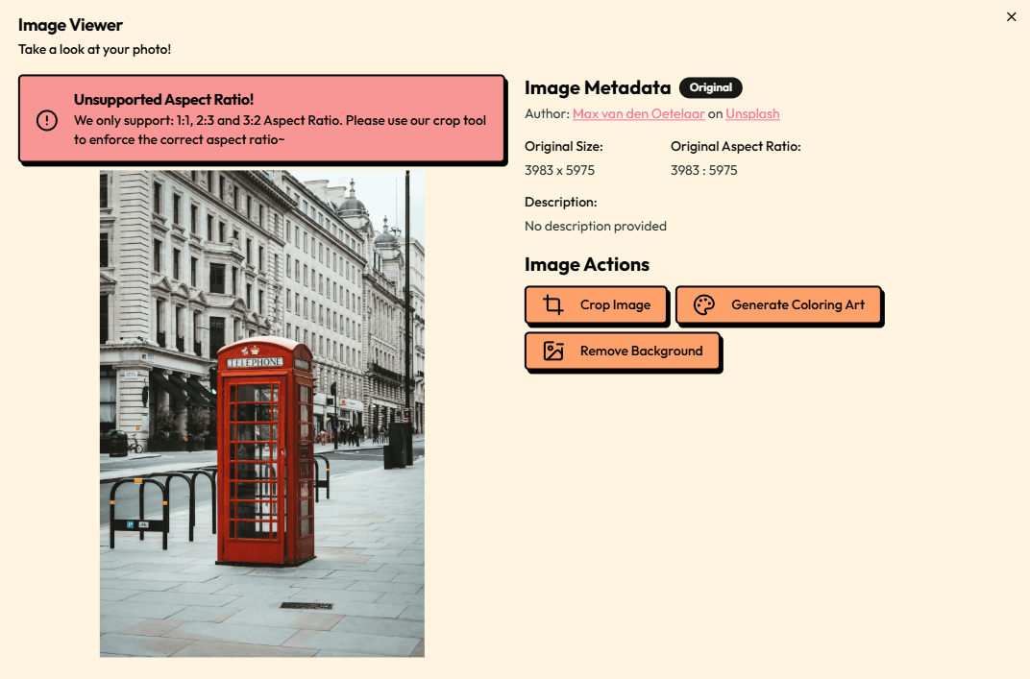1030x679 pixels.
Task: Click the No description provided text
Action: [x=595, y=226]
